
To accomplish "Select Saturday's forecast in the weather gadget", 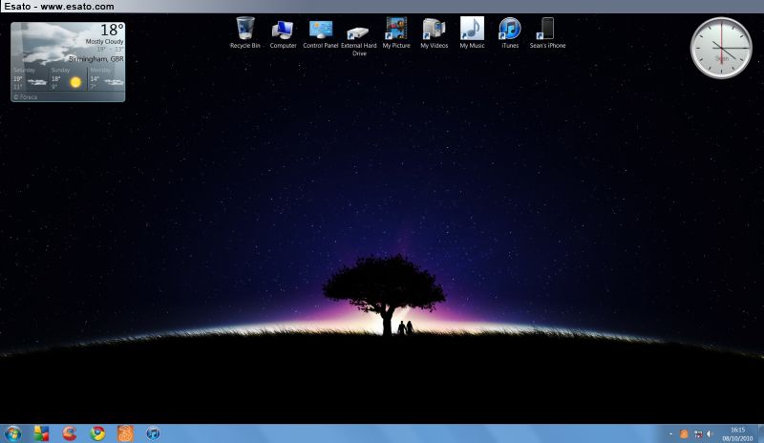I will [31, 78].
